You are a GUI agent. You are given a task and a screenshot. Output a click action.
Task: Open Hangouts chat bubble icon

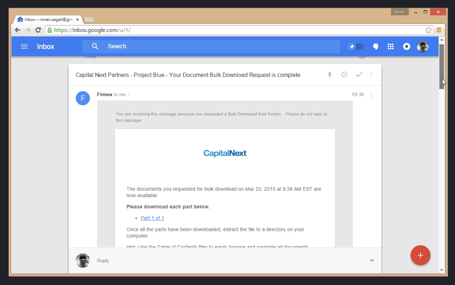pyautogui.click(x=376, y=47)
